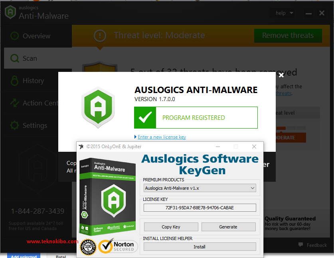Click the Anti-Malware product box image
The width and height of the screenshot is (334, 258).
108,197
